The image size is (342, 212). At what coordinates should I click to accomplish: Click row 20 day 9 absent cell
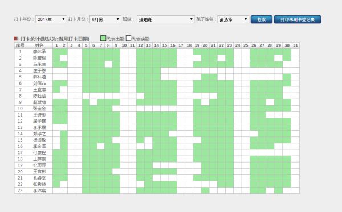[116, 172]
